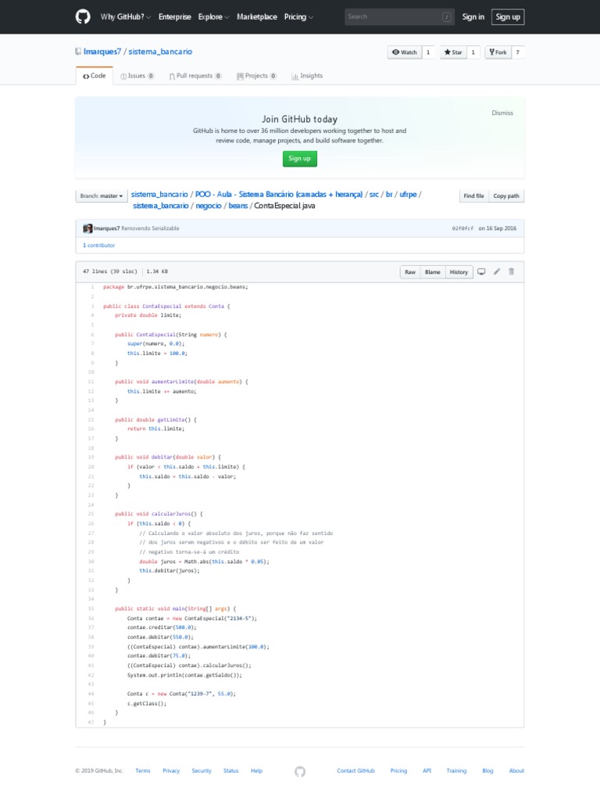
Task: Open the beans breadcrumb folder
Action: [237, 206]
